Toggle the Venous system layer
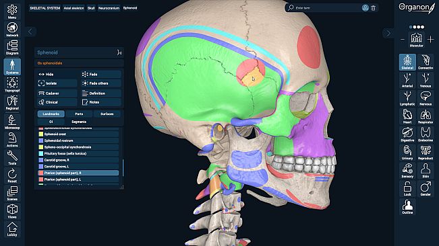This screenshot has height=246, width=439. (426, 80)
